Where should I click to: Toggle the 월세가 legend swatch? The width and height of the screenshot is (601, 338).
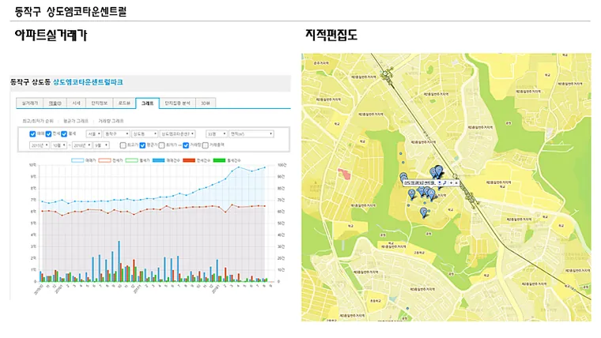(131, 161)
